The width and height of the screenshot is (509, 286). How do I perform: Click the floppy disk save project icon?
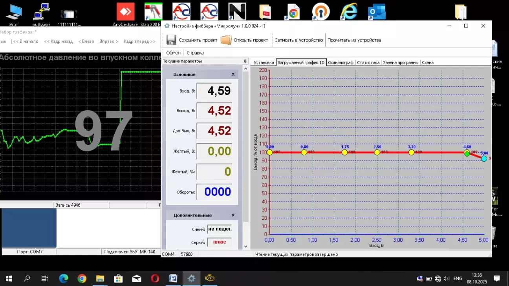171,40
